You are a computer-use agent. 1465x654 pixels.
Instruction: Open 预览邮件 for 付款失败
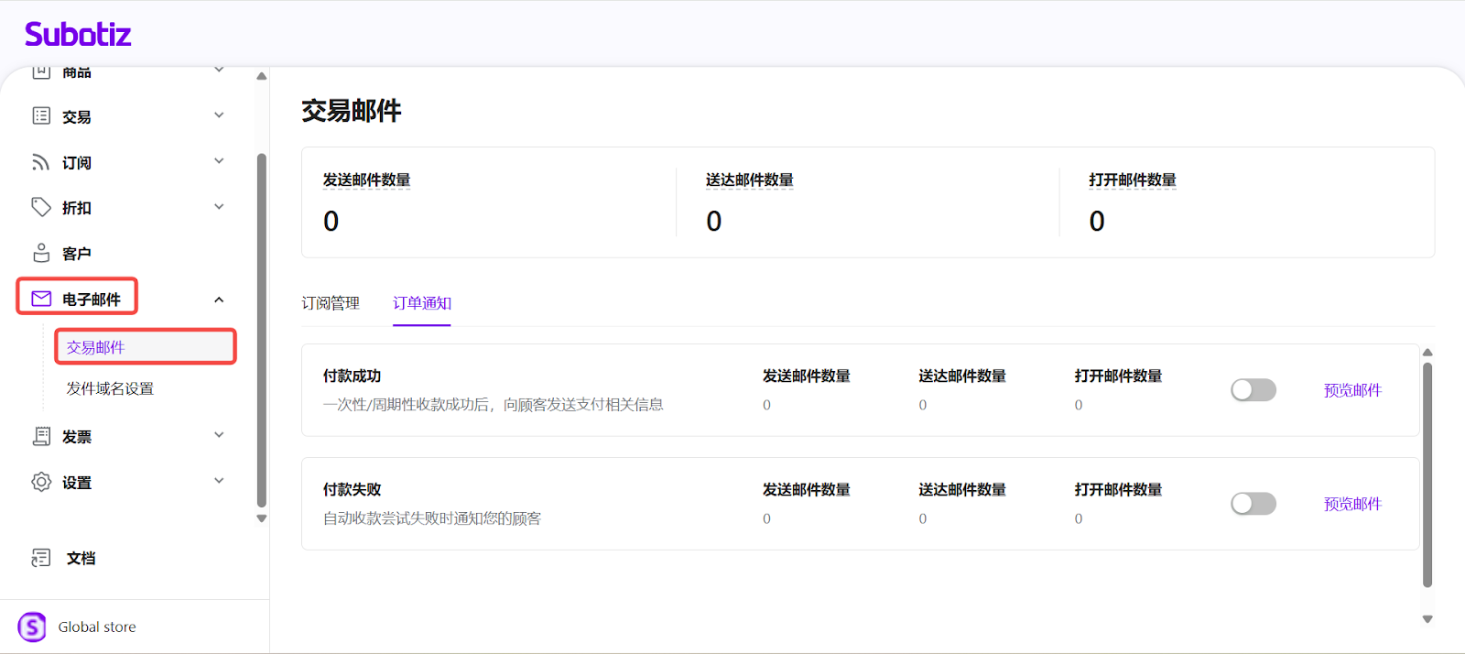pos(1352,504)
